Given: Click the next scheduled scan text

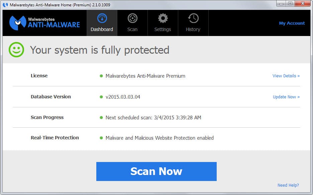Looking at the screenshot, I should (x=153, y=118).
